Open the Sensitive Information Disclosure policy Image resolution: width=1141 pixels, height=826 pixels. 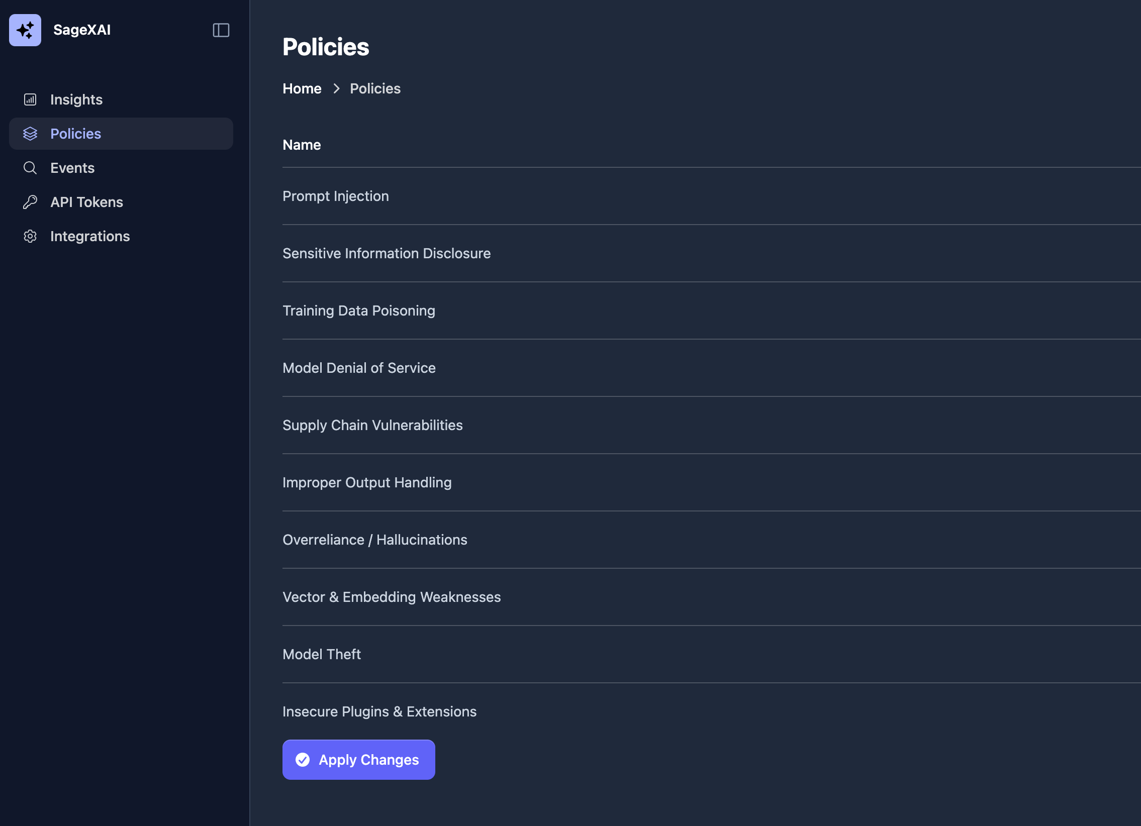click(x=387, y=253)
